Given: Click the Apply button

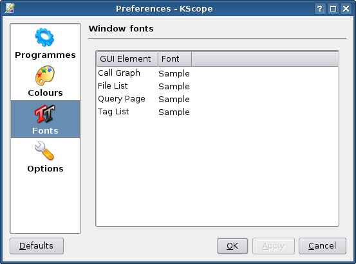Looking at the screenshot, I should [x=274, y=246].
